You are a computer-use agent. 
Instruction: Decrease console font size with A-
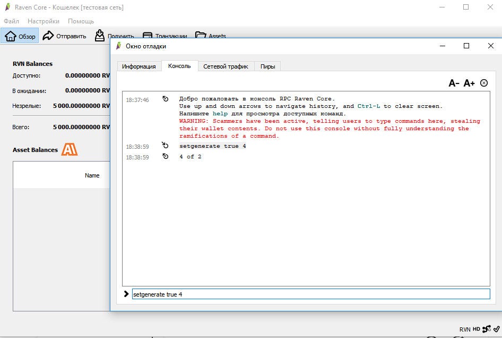click(x=454, y=83)
